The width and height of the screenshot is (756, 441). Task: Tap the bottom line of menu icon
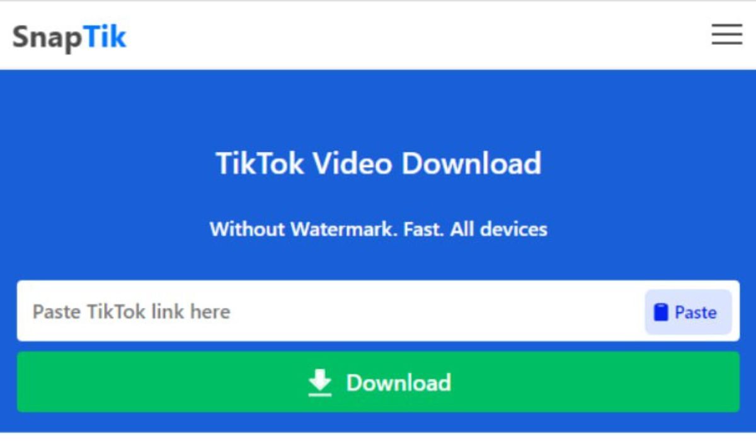click(727, 44)
